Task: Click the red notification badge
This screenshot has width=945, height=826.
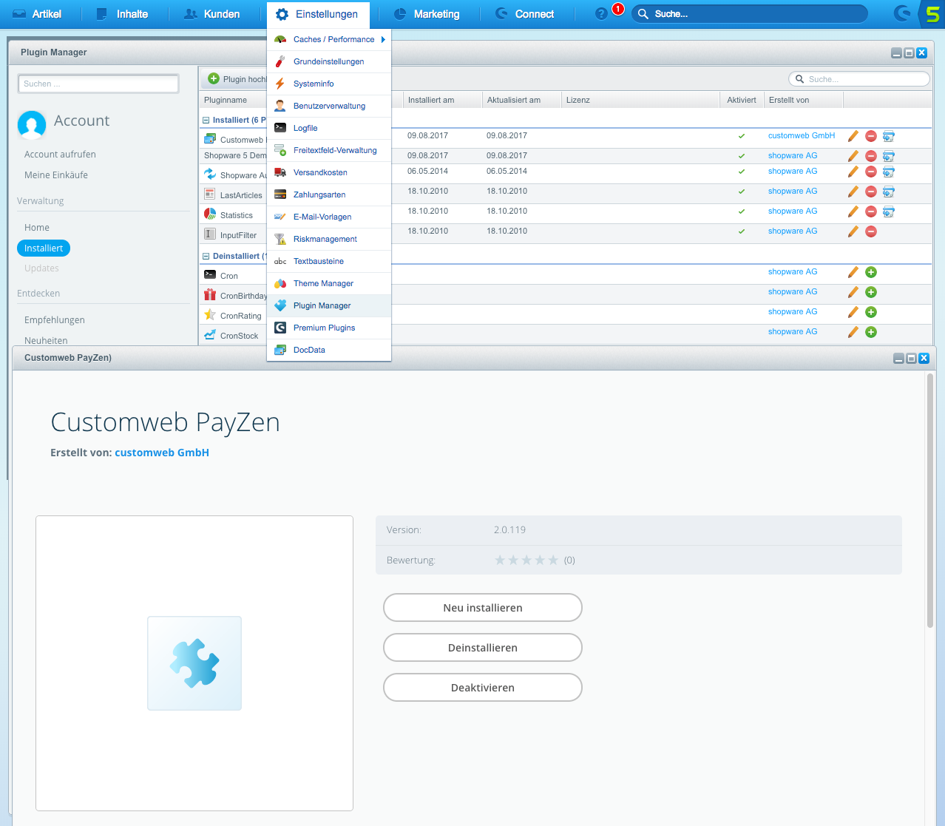Action: click(x=618, y=9)
